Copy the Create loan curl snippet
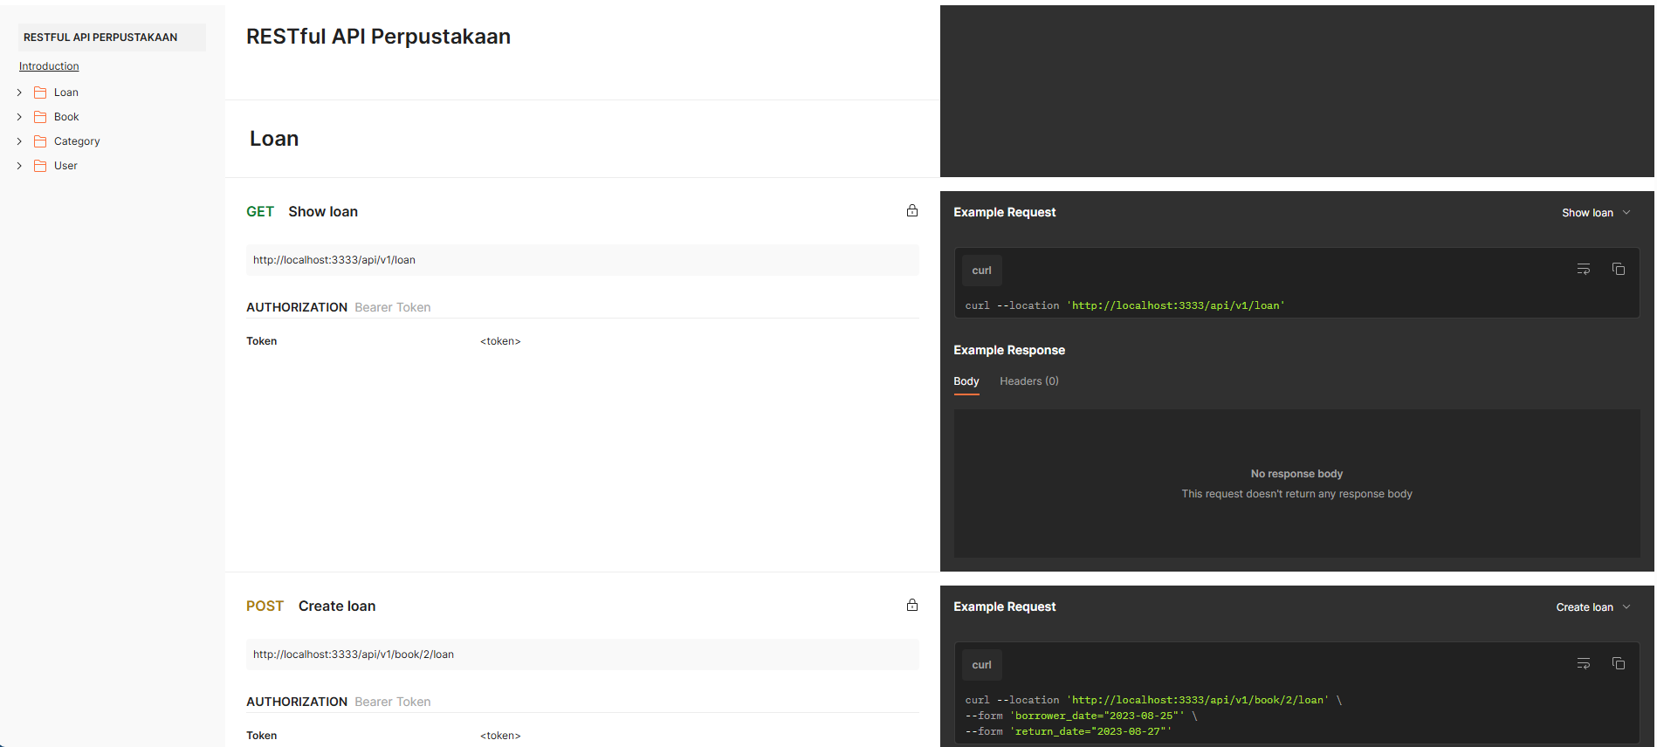1657x747 pixels. click(1618, 664)
